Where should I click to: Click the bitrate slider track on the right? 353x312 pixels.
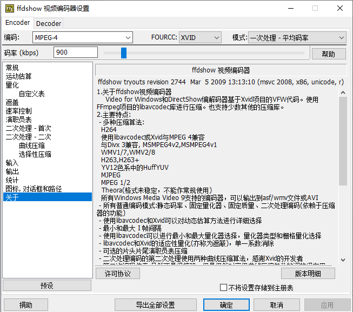coord(215,53)
